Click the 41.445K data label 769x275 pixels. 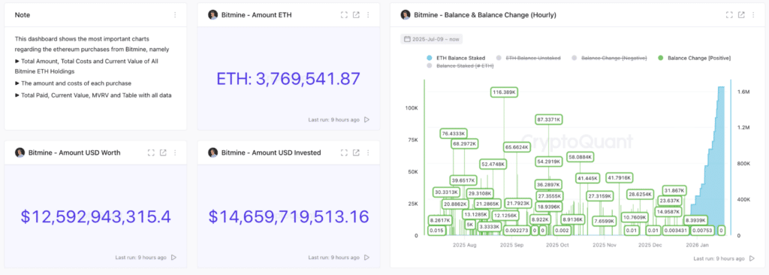(x=587, y=178)
